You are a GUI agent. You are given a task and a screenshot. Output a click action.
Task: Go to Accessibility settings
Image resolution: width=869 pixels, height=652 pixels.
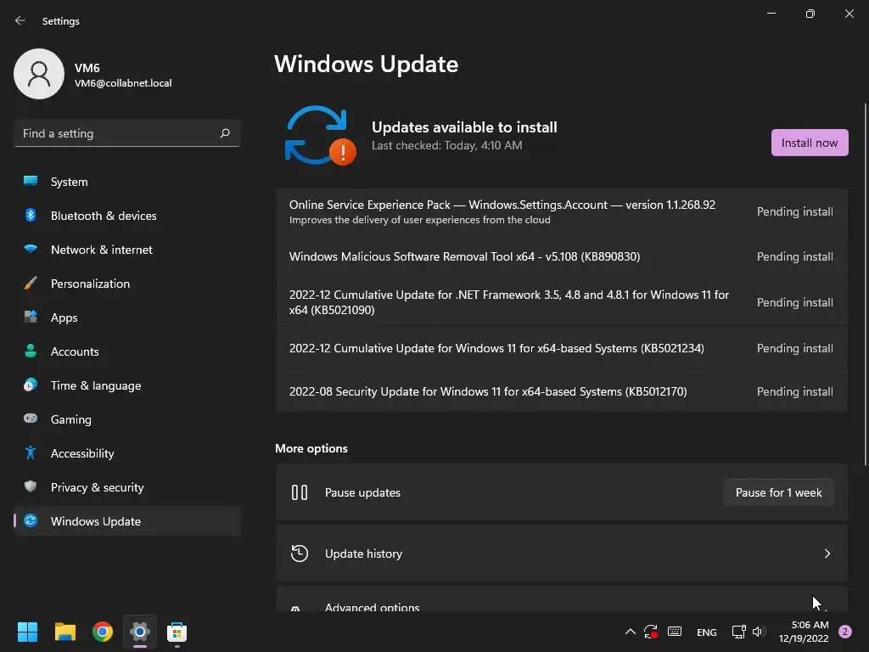click(x=127, y=453)
